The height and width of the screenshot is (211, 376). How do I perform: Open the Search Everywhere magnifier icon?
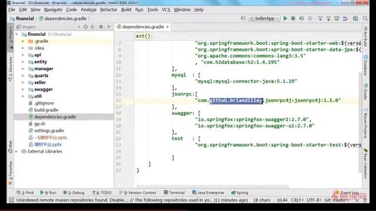coord(365,18)
